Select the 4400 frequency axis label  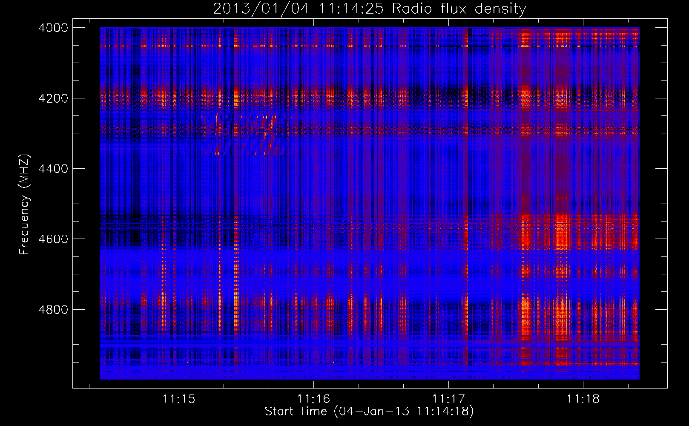coord(53,169)
